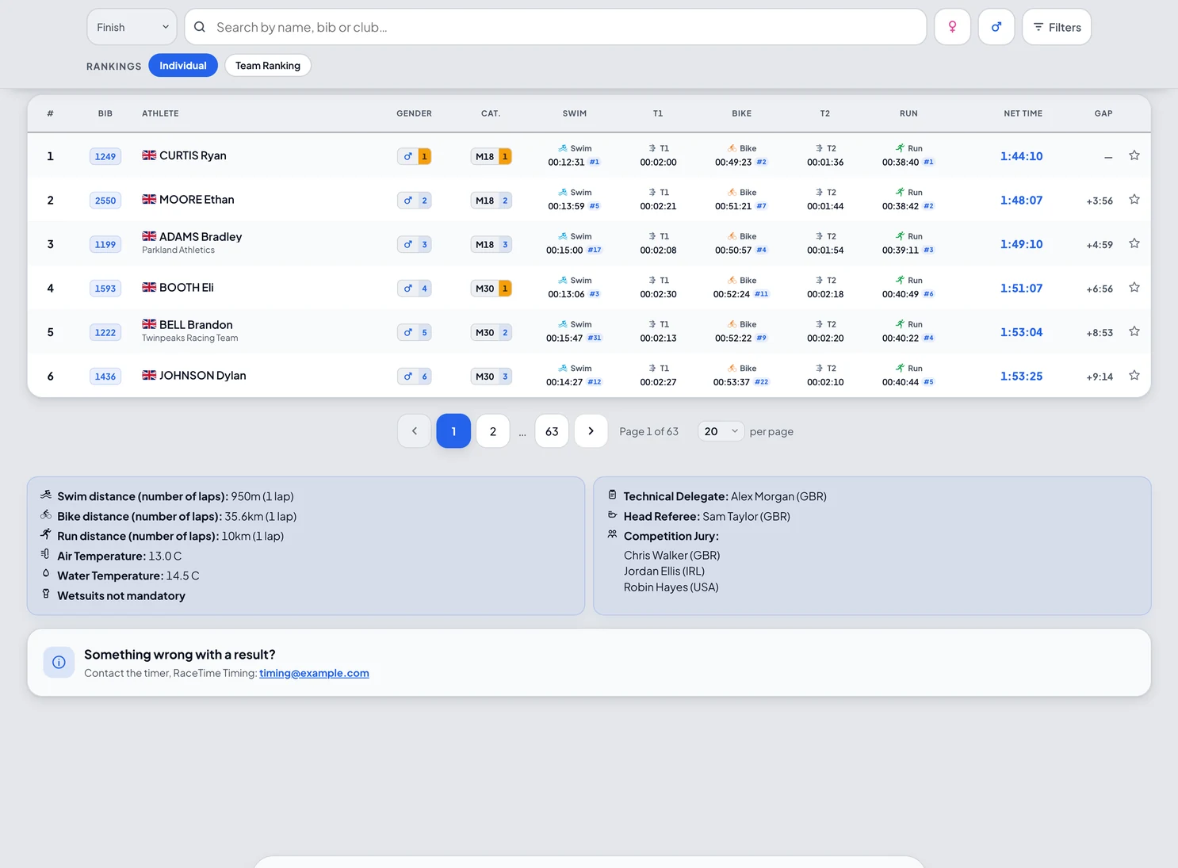Switch to Individual rankings
1178x868 pixels.
coord(183,66)
